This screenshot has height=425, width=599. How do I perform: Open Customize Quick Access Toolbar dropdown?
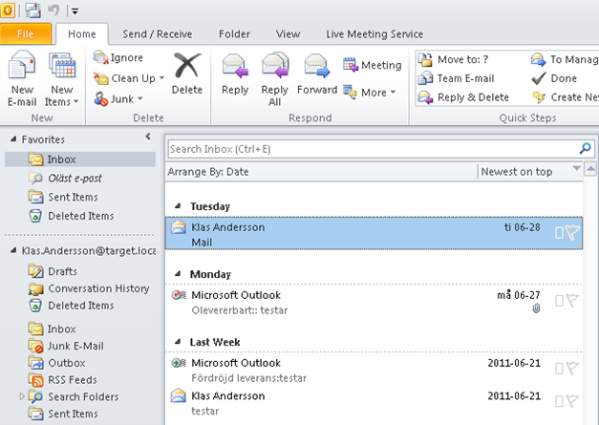click(x=75, y=11)
